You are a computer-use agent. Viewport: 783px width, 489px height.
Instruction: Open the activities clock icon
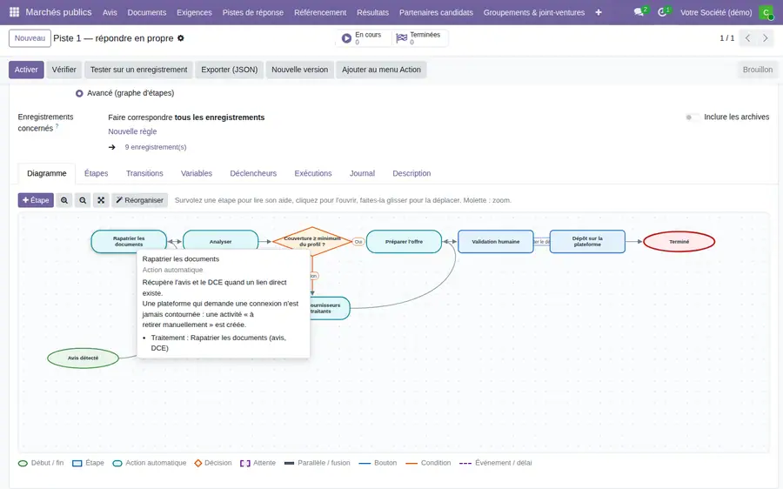click(662, 12)
